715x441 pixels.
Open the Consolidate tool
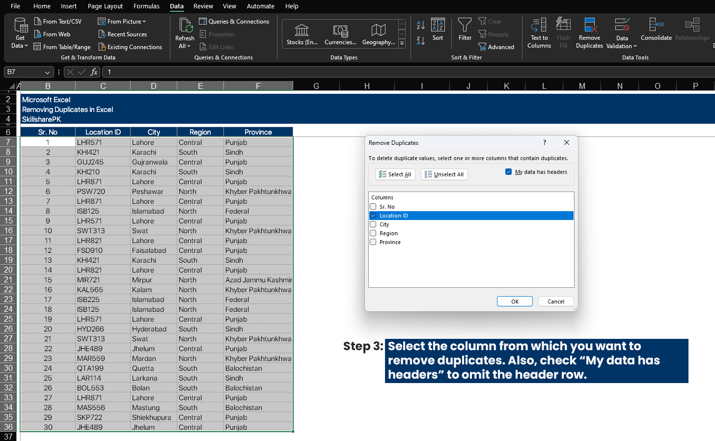656,29
